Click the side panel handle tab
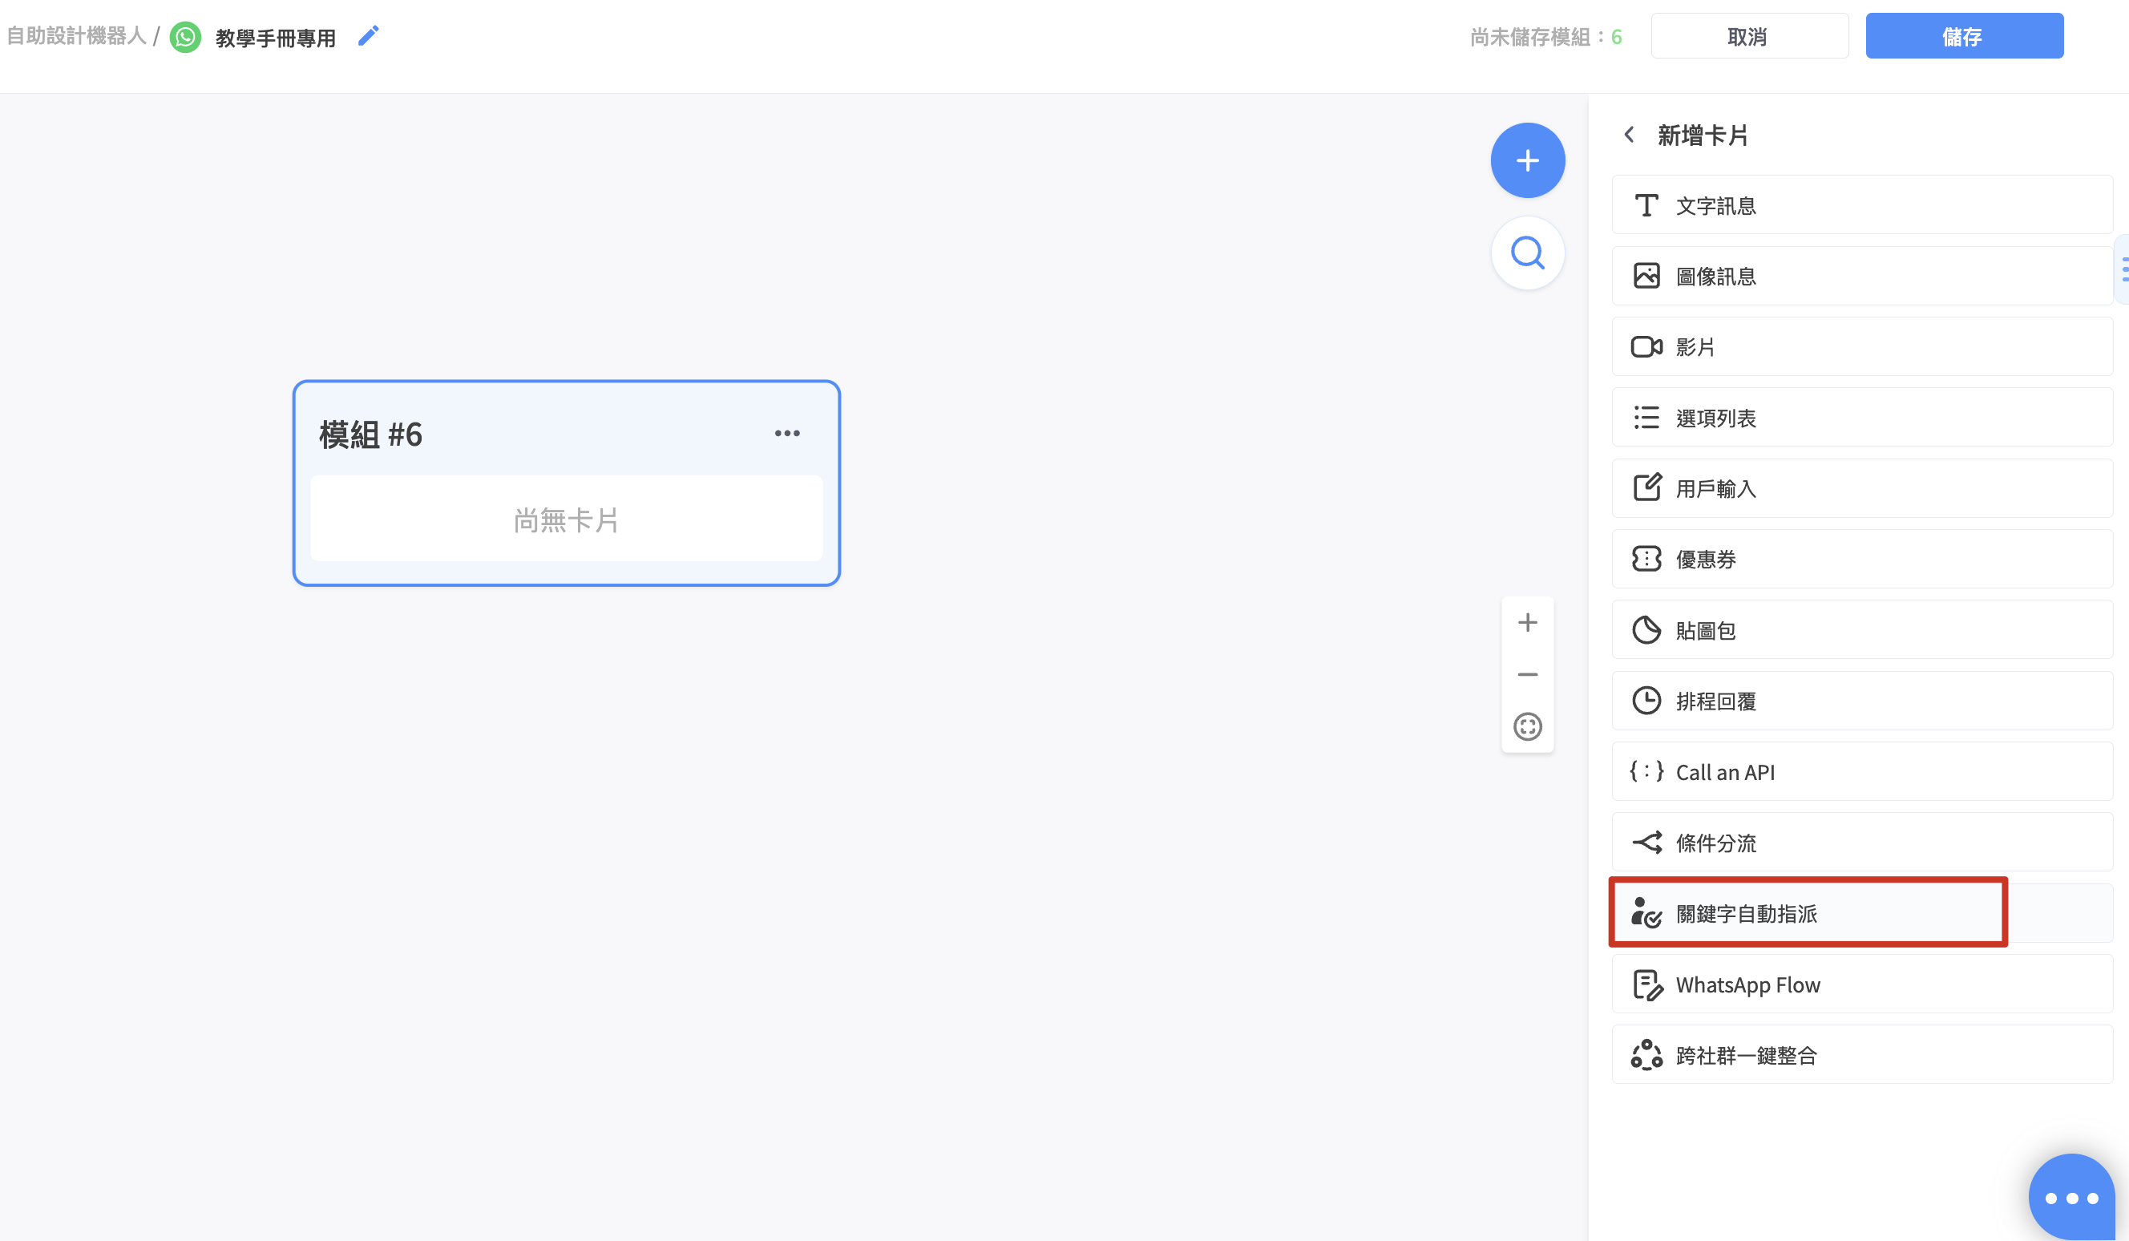 [2122, 271]
